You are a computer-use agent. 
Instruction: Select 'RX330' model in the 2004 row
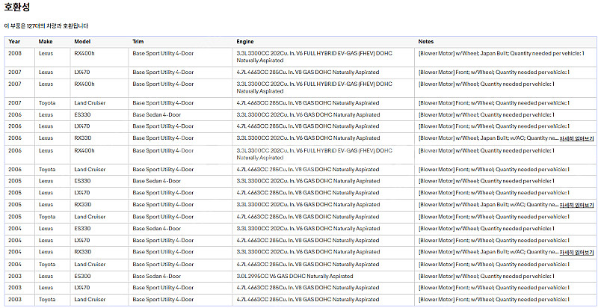pyautogui.click(x=83, y=252)
